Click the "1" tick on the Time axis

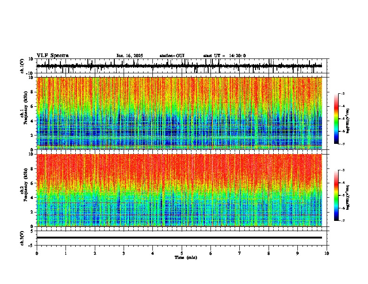point(66,253)
